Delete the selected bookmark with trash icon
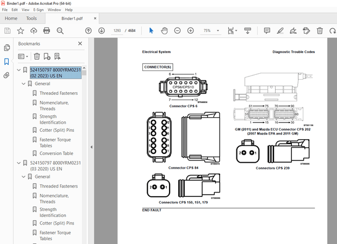 pyautogui.click(x=37, y=56)
